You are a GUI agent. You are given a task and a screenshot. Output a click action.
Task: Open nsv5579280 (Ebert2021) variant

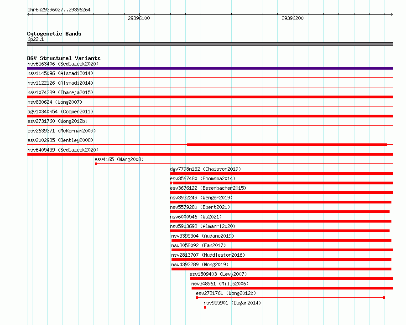click(x=200, y=207)
